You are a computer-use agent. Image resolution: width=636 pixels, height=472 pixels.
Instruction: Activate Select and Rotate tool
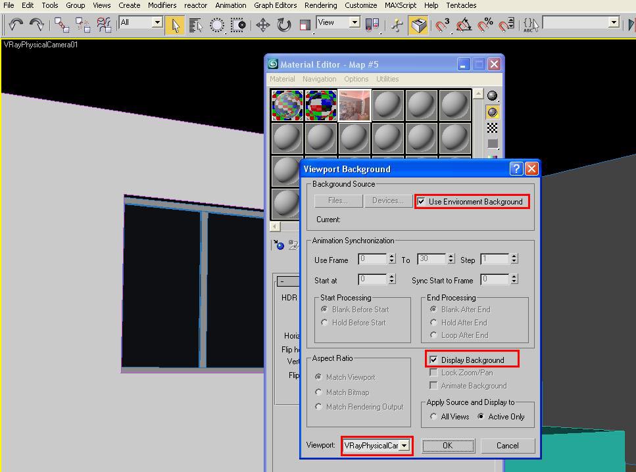pos(284,25)
